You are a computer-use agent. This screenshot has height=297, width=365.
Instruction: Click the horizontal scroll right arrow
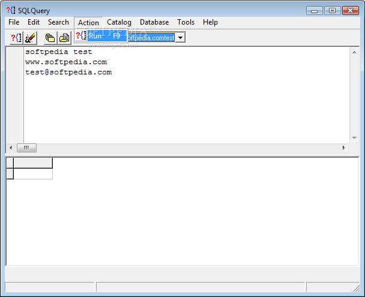(343, 148)
